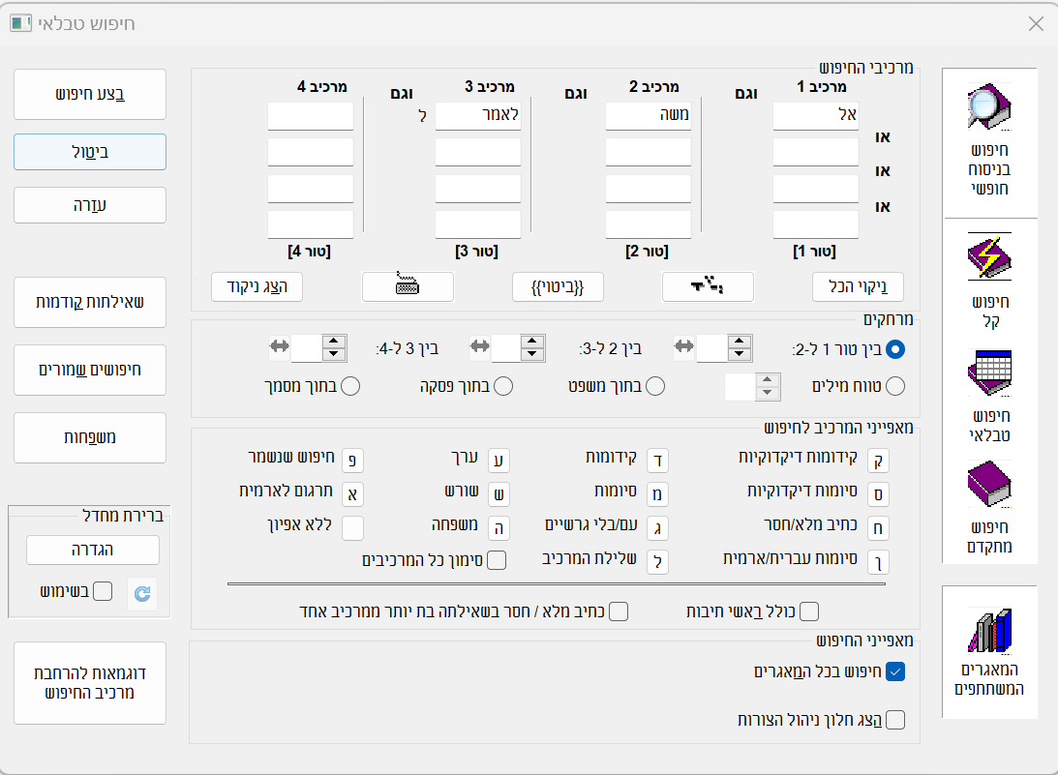Toggle the ח full/defective spelling attribute
1058x775 pixels.
[x=878, y=527]
